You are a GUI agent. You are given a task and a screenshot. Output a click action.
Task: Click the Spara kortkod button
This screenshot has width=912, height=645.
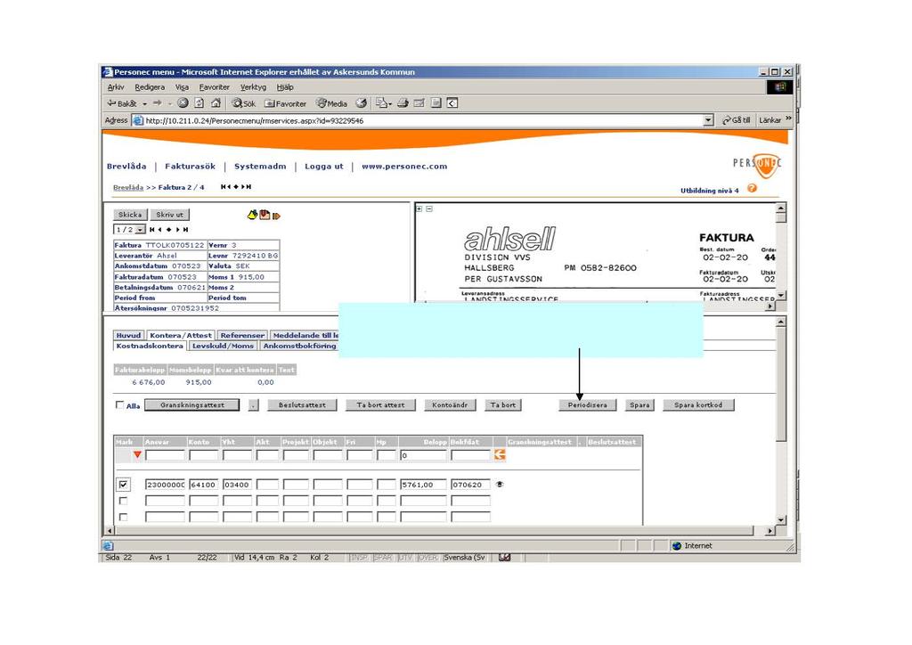698,404
